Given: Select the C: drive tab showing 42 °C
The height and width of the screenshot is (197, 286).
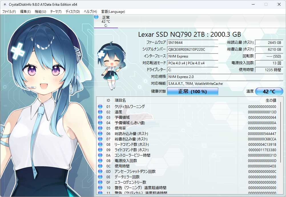Looking at the screenshot, I should coord(106,21).
